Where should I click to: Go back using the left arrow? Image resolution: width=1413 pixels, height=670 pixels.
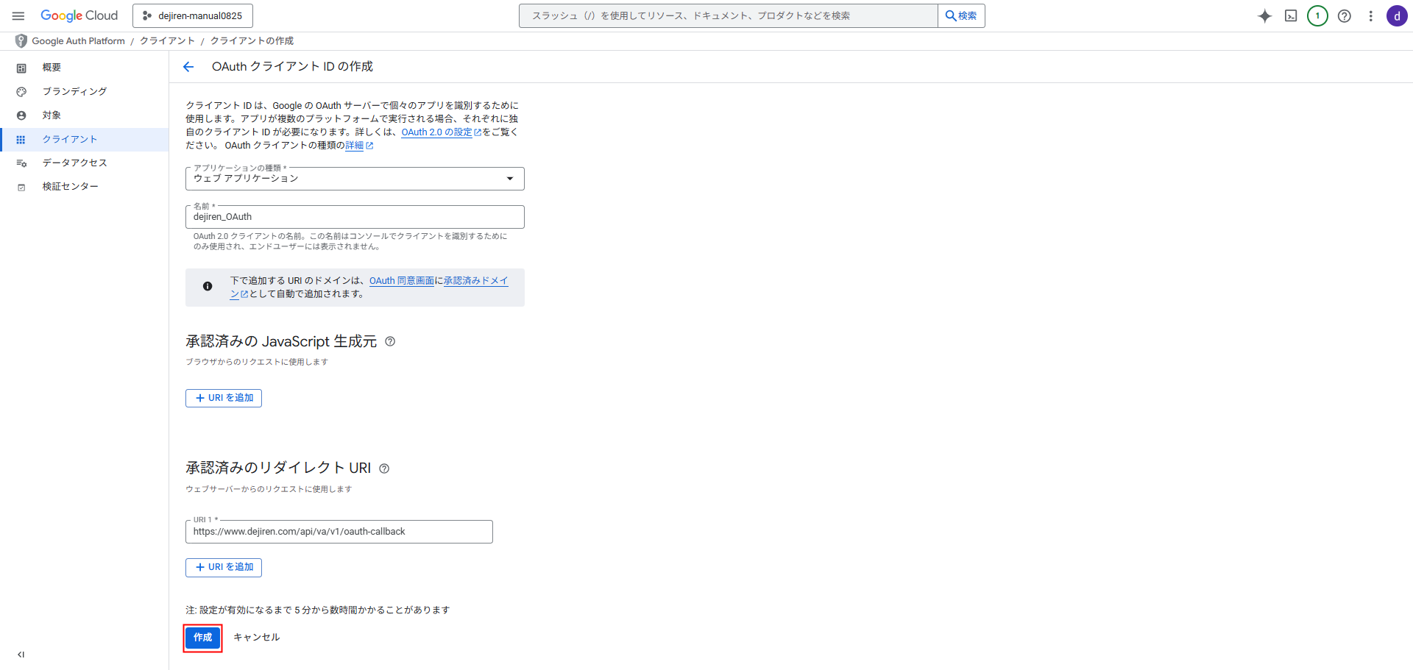click(188, 67)
